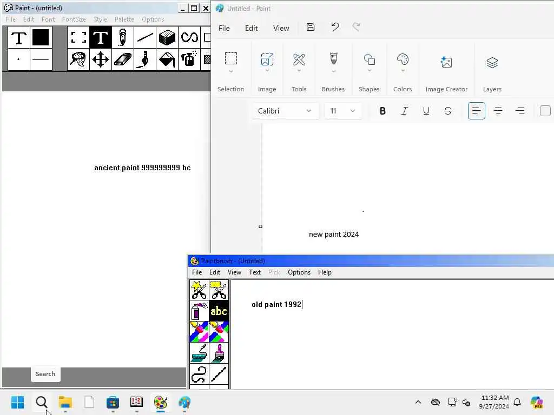Open View menu in new Paint
554x415 pixels.
tap(281, 28)
